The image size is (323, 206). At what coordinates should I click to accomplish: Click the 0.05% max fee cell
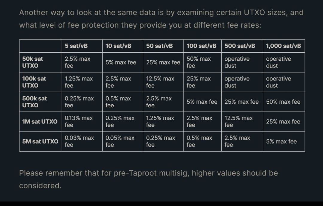(123, 141)
